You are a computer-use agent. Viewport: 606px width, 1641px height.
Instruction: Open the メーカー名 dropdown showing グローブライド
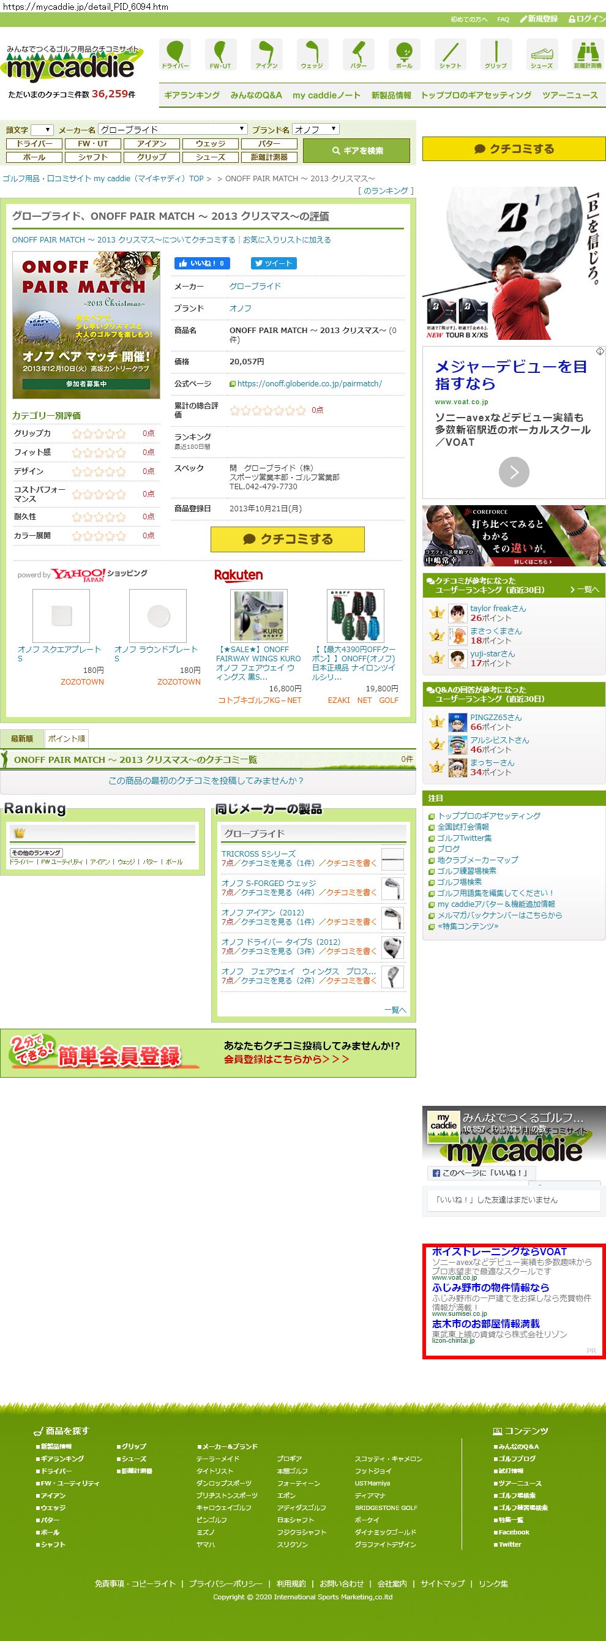click(x=173, y=129)
